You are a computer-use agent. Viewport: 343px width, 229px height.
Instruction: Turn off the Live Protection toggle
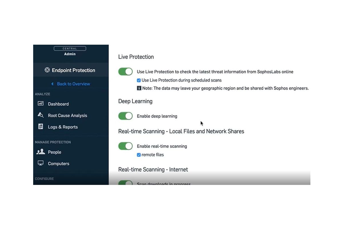click(125, 72)
